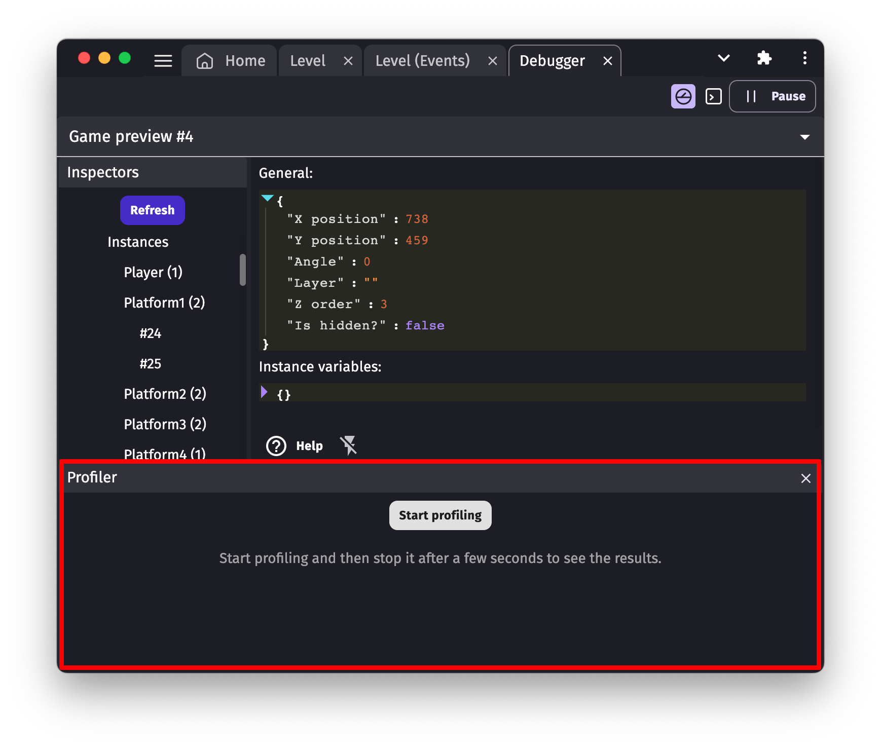Collapse the General properties object tree
The image size is (881, 748).
[267, 198]
